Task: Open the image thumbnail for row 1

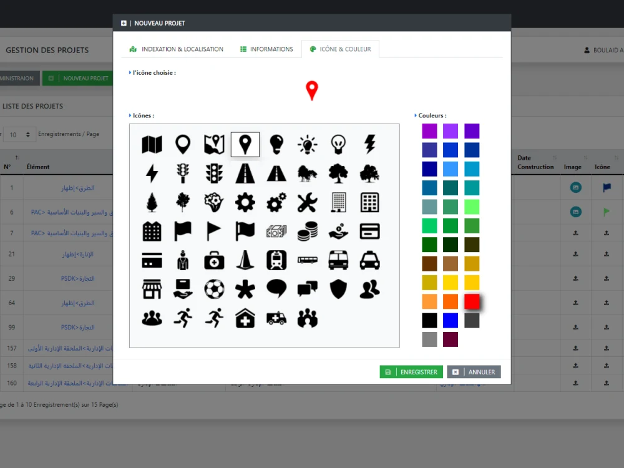Action: click(575, 187)
